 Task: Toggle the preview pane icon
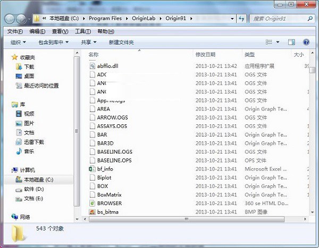tap(291, 42)
